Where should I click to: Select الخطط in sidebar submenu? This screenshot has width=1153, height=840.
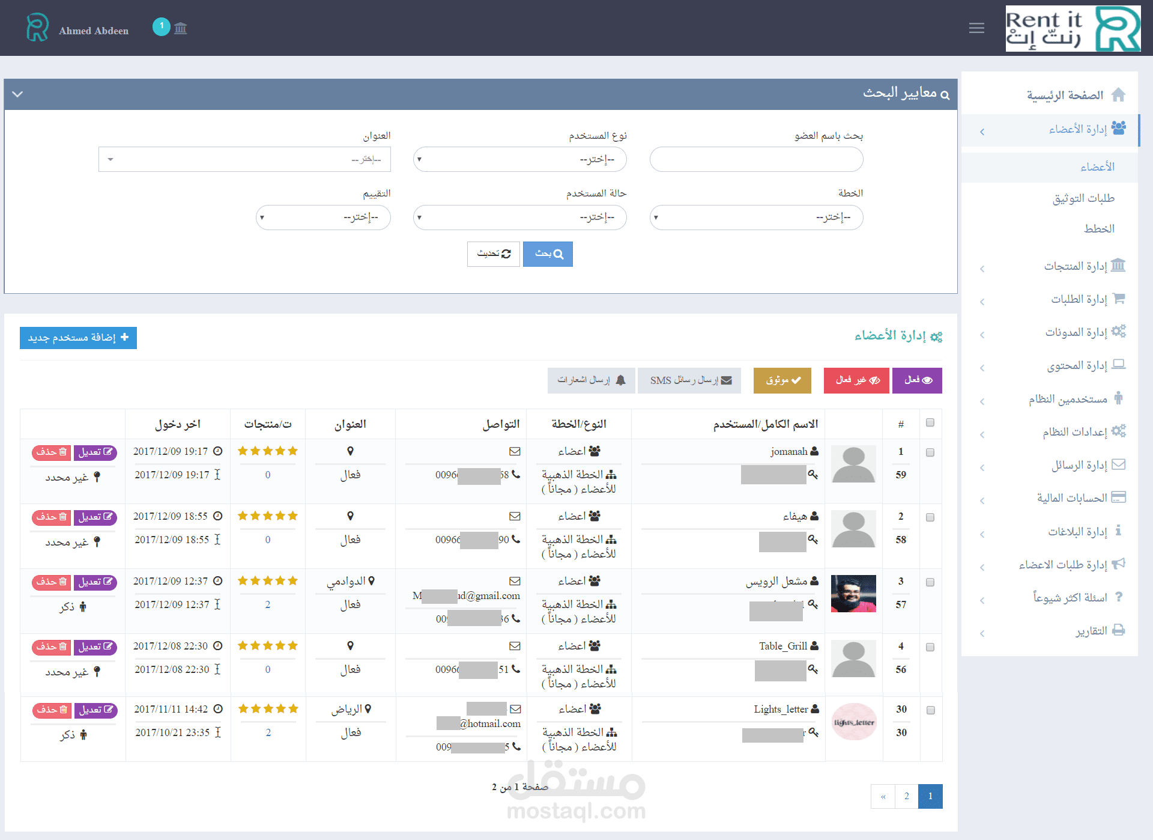[x=1098, y=229]
